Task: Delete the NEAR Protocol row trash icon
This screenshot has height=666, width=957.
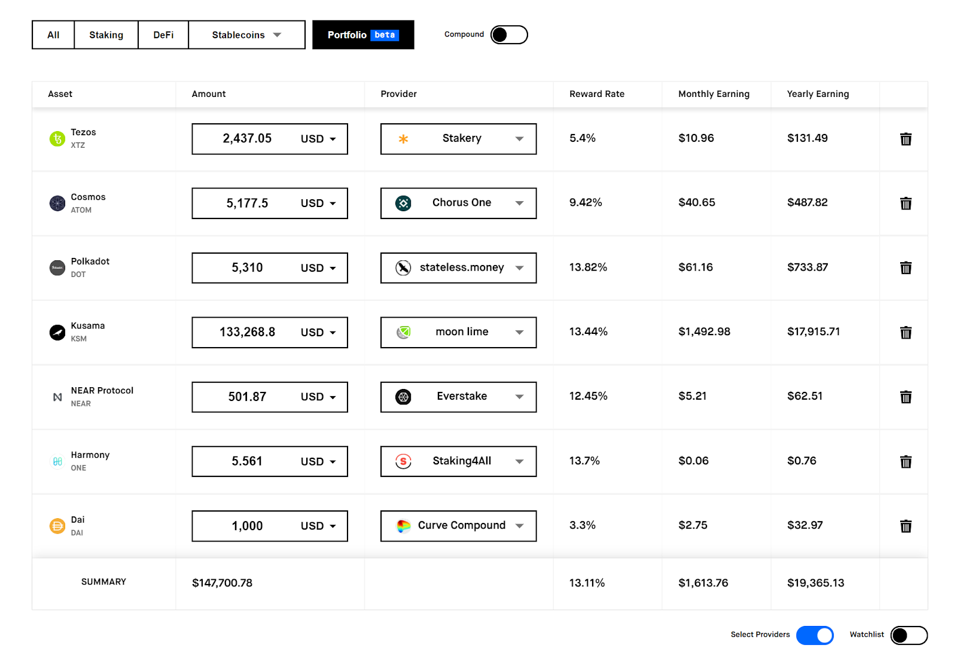Action: pyautogui.click(x=906, y=397)
